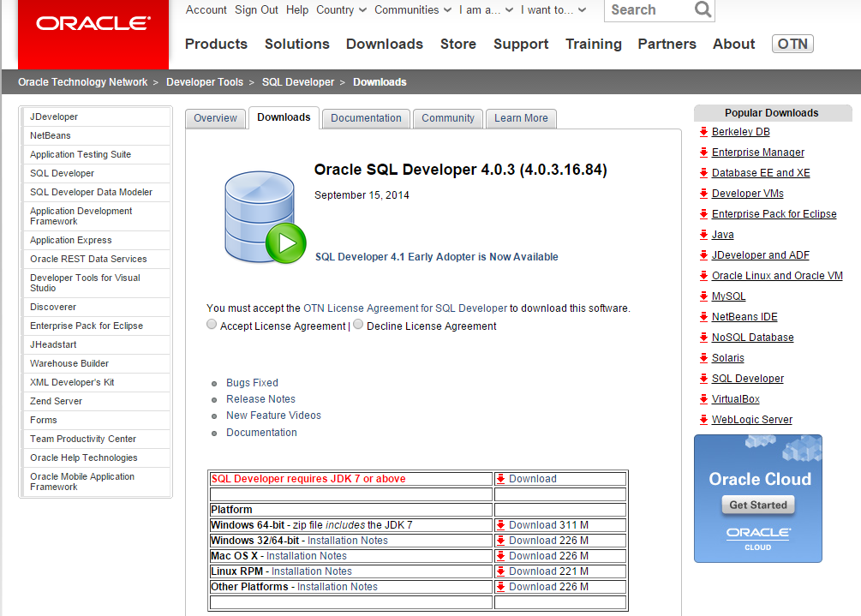Switch to the Documentation tab

click(366, 118)
